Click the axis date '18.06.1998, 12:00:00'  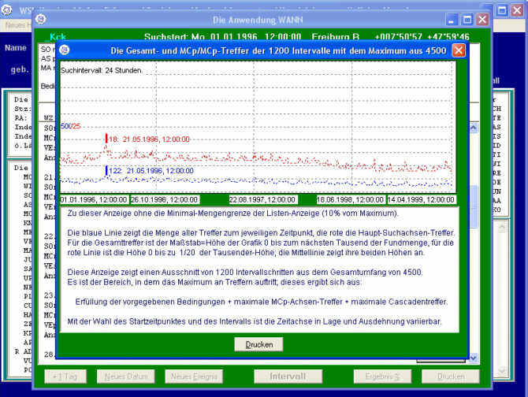click(350, 199)
